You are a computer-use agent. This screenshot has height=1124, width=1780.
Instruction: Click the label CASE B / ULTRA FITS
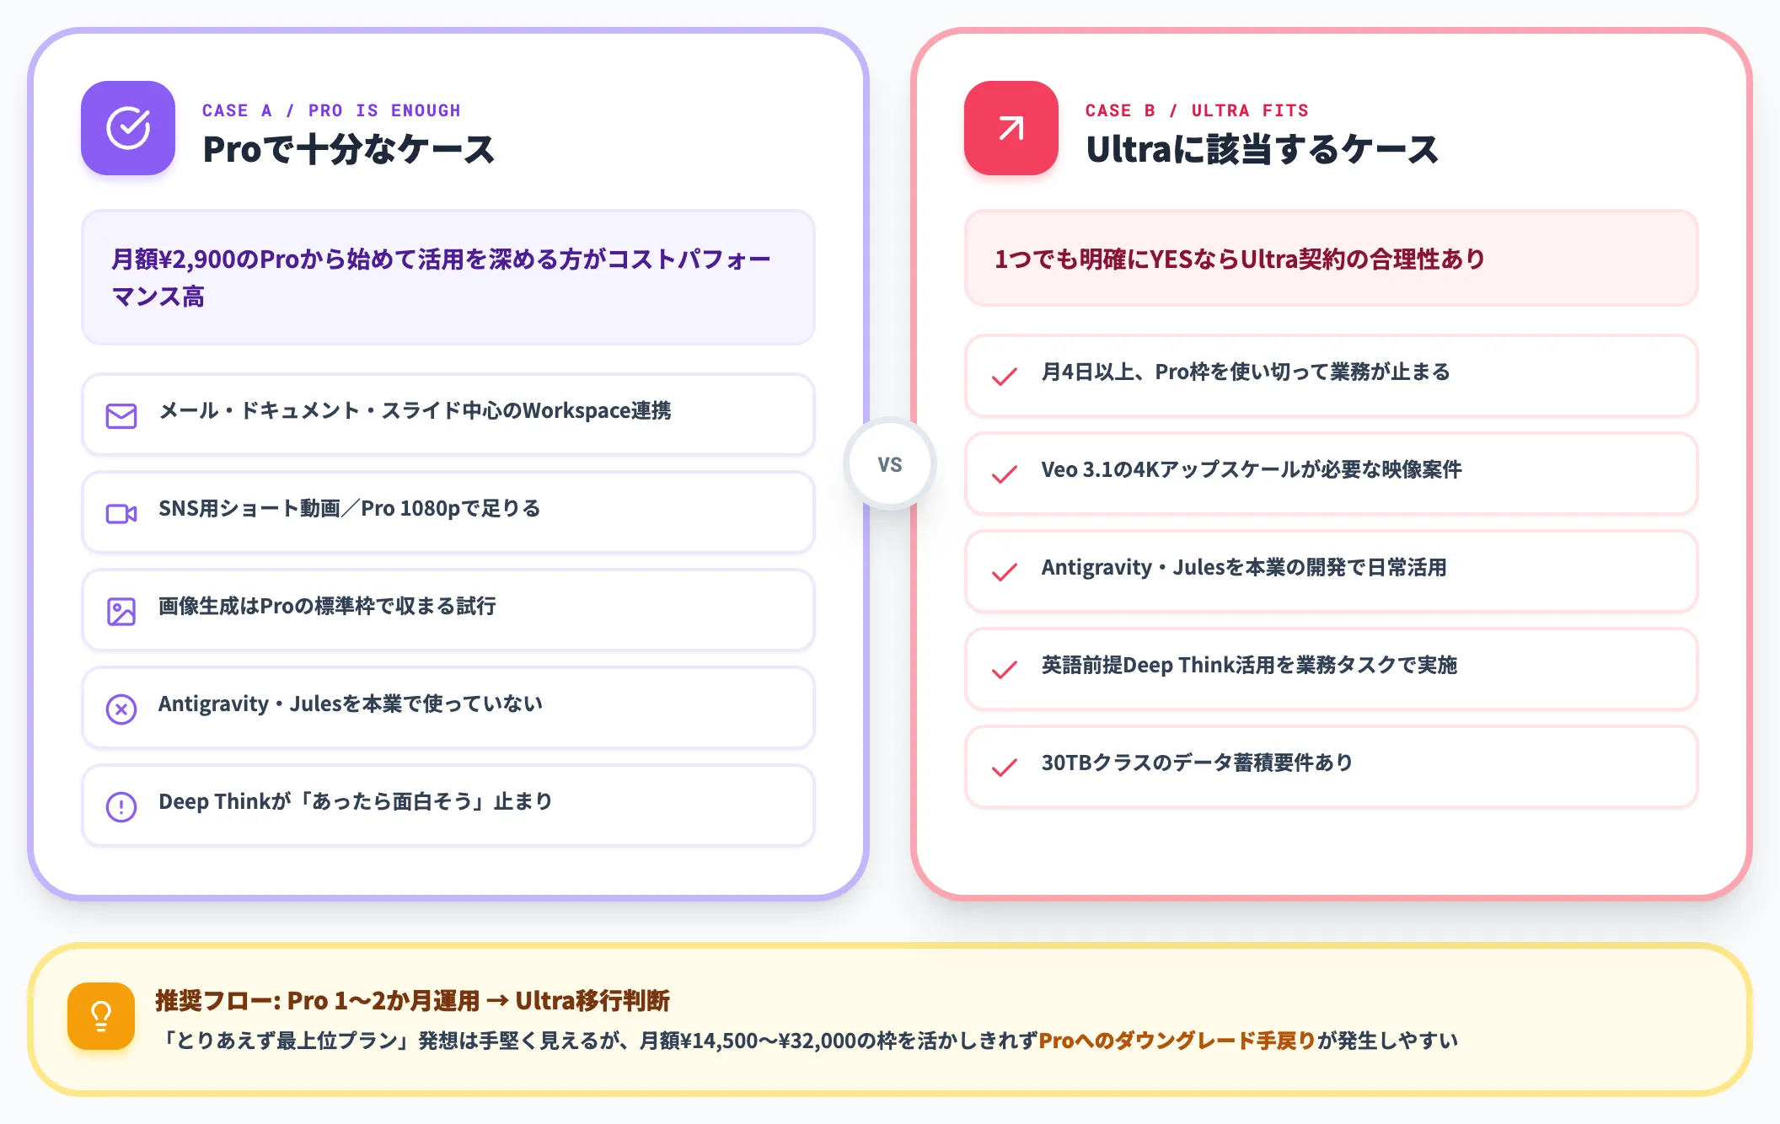1197,110
